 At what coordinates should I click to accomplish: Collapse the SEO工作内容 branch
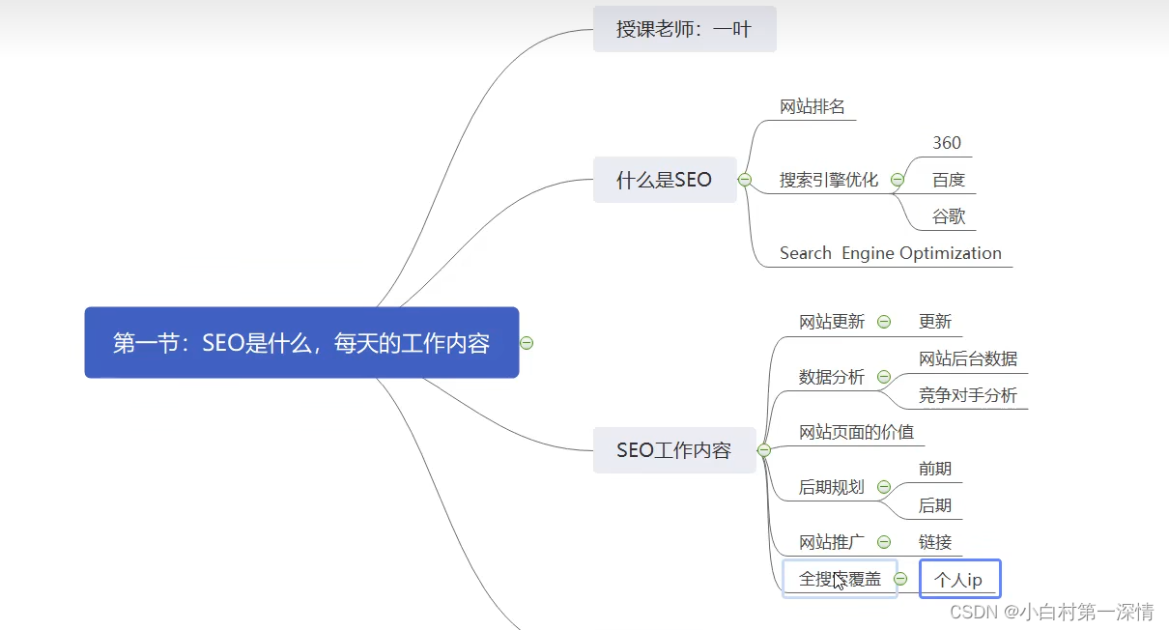coord(764,450)
